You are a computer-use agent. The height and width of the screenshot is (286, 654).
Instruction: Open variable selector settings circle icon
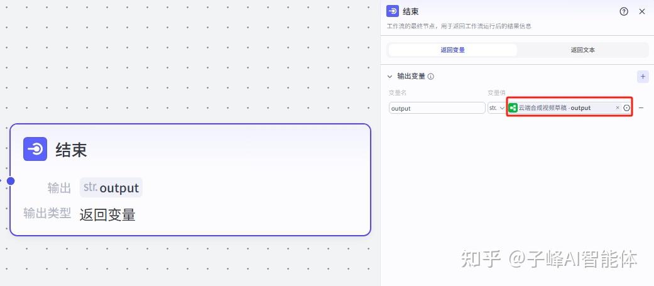[x=626, y=108]
